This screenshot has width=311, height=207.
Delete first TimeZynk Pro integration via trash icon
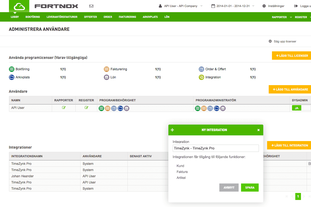(309, 163)
